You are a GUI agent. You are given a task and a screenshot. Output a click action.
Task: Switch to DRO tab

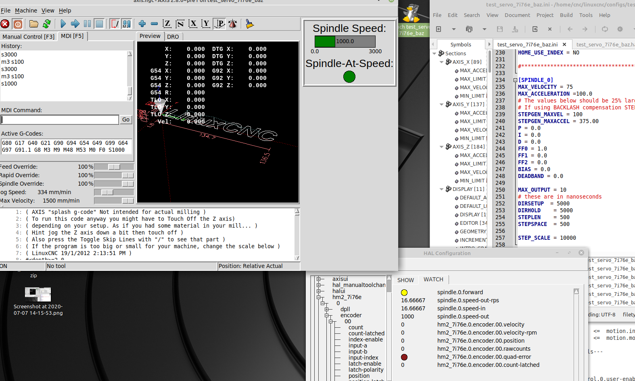point(173,37)
